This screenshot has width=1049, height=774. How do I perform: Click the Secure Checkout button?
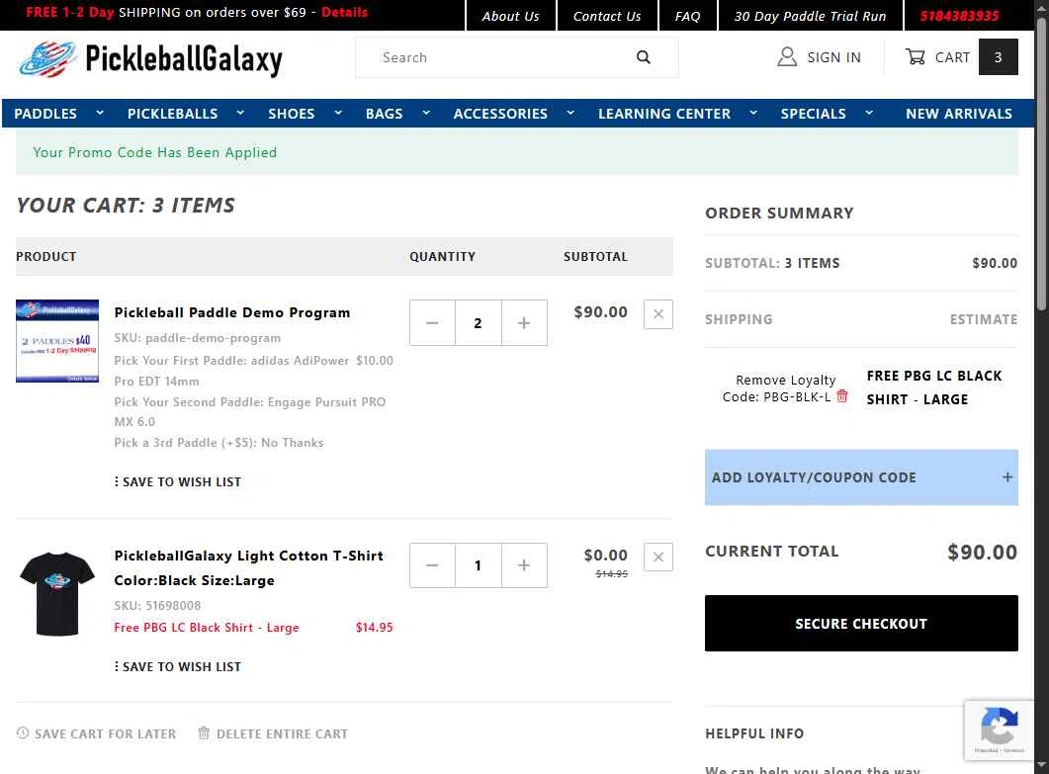[x=861, y=623]
